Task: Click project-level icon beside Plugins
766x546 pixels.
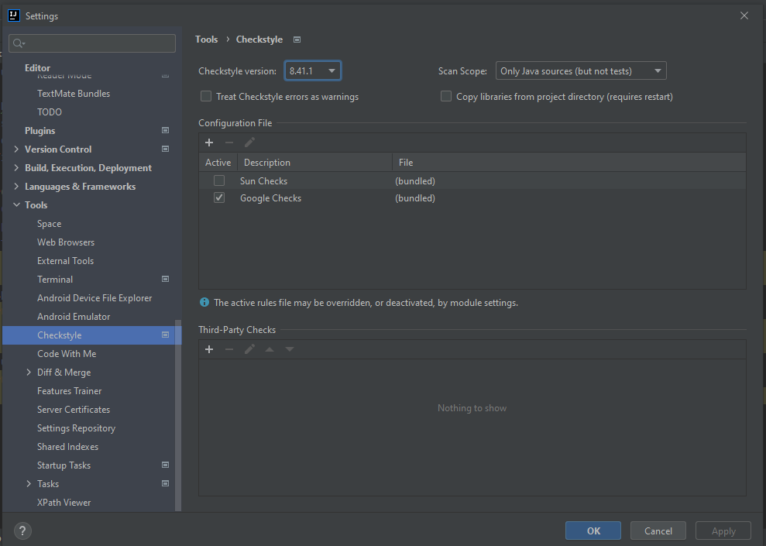Action: click(165, 130)
